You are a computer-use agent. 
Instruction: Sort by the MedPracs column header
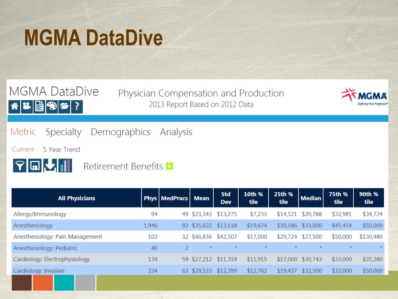pyautogui.click(x=175, y=198)
